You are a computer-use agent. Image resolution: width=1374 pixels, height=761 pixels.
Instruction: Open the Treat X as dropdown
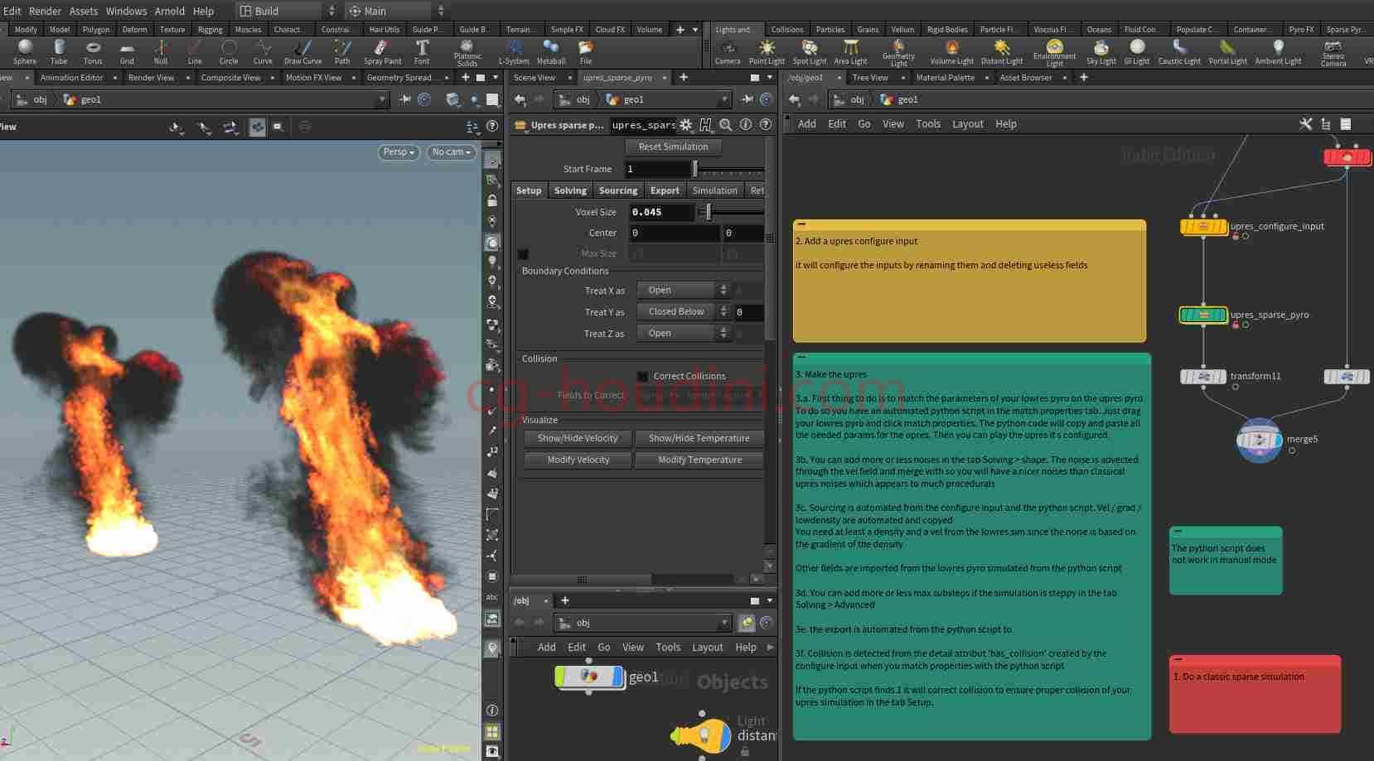click(x=683, y=290)
